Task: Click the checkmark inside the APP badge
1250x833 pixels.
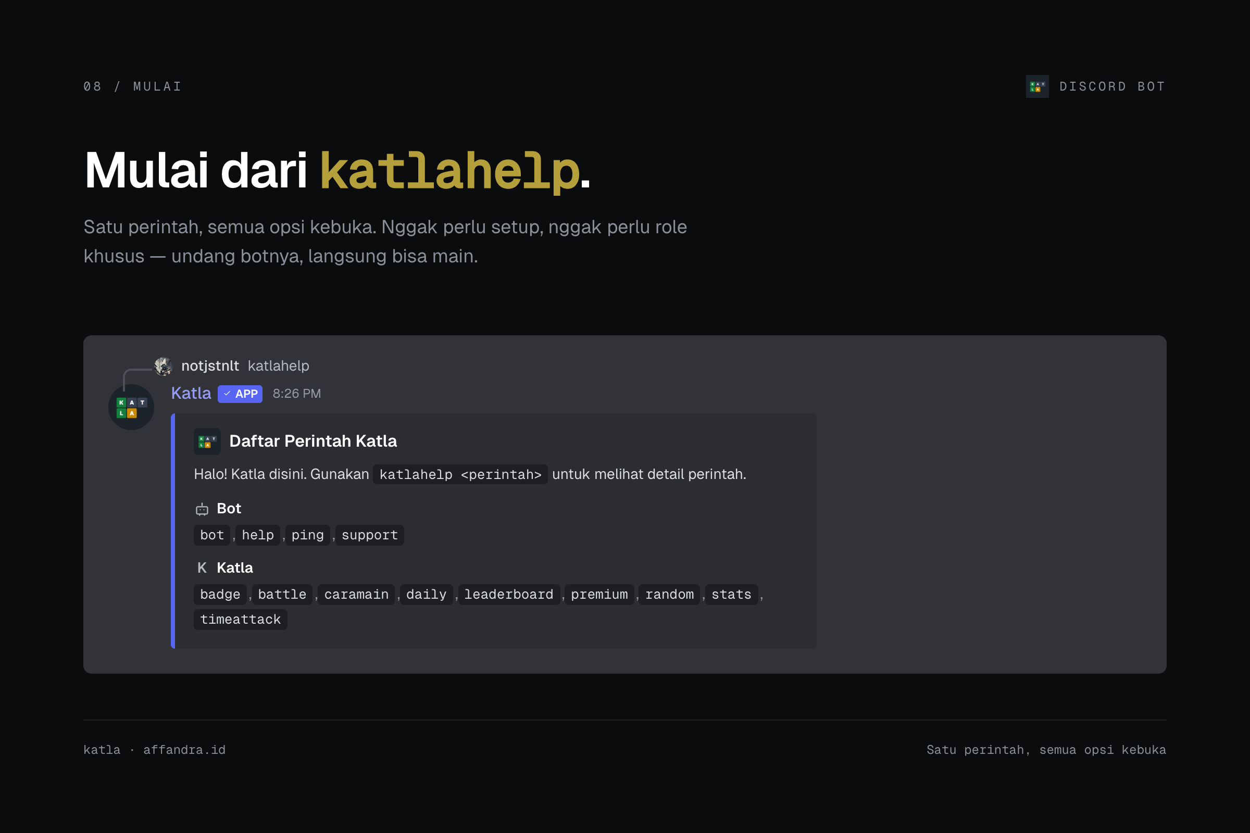Action: click(x=228, y=394)
